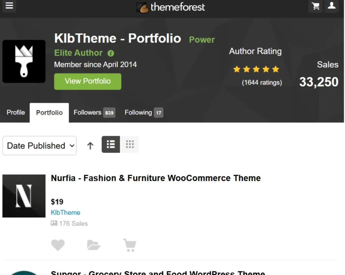Add Nurfia to cart
Viewport: 345px width, 275px height.
pyautogui.click(x=130, y=245)
